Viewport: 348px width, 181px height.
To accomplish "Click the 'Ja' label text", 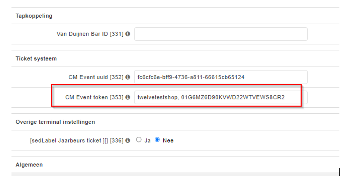I will point(147,141).
